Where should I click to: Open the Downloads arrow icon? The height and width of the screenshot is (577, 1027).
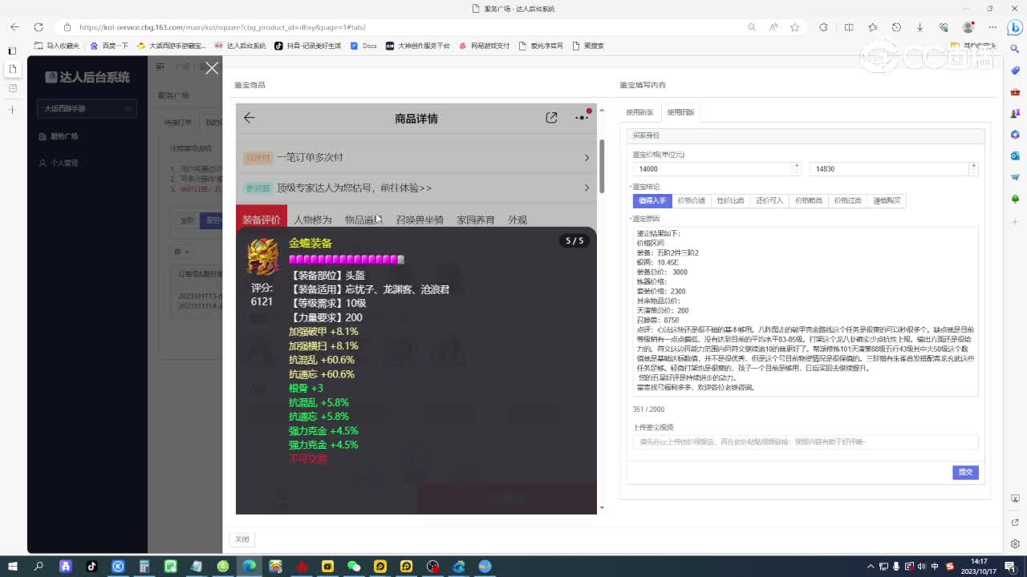tap(919, 27)
